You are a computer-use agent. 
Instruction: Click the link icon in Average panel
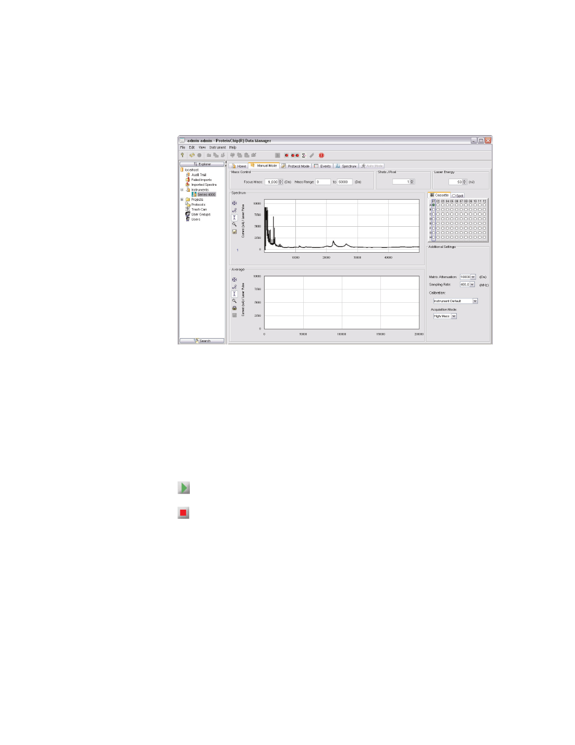pyautogui.click(x=234, y=287)
